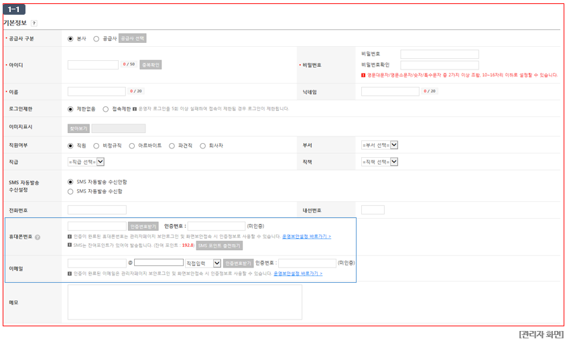Open the 직접입력 email domain dropdown
The image size is (567, 341).
pos(203,263)
